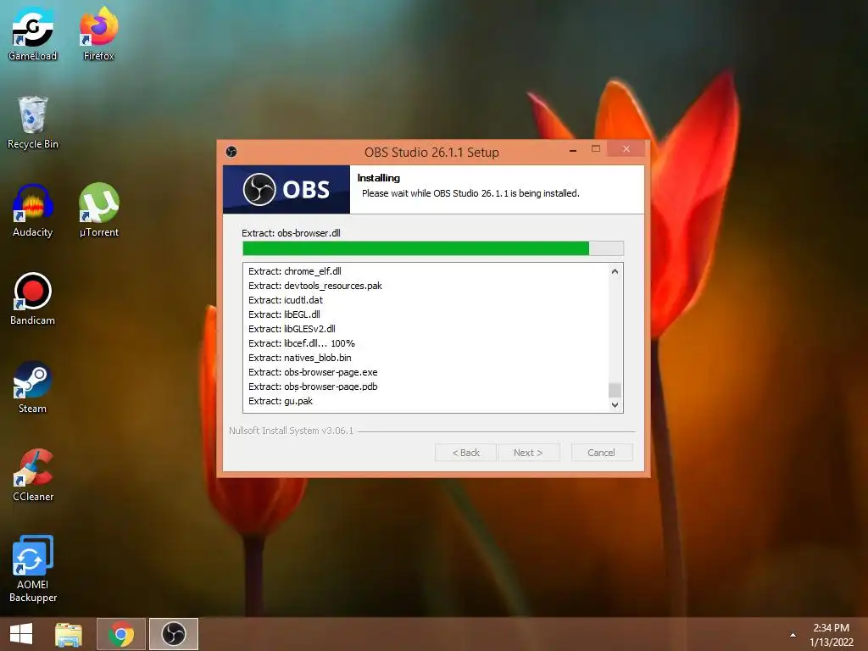Viewport: 868px width, 651px height.
Task: Click the OBS icon in the setup title bar
Action: coord(231,152)
